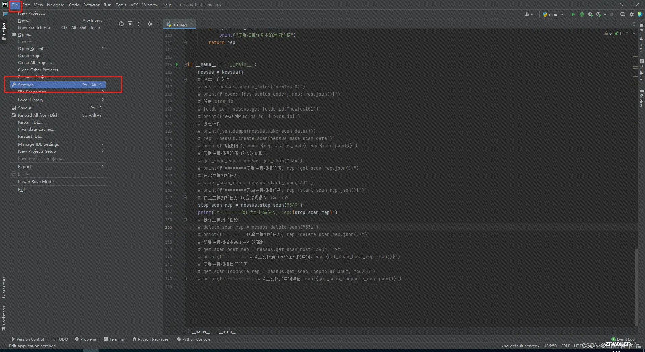Open the Refactor menu
Image resolution: width=645 pixels, height=352 pixels.
[x=91, y=5]
